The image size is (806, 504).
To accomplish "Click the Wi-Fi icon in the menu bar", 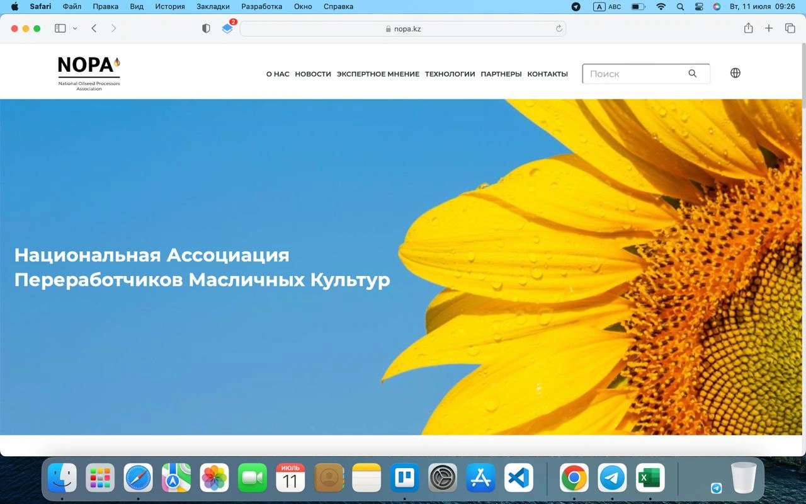I will tap(661, 6).
